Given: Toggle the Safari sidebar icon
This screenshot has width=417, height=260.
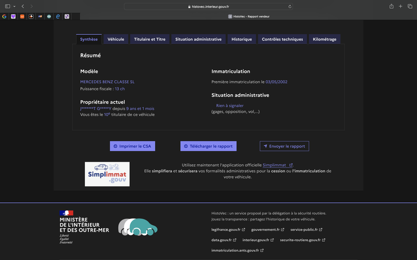Looking at the screenshot, I should tap(7, 6).
